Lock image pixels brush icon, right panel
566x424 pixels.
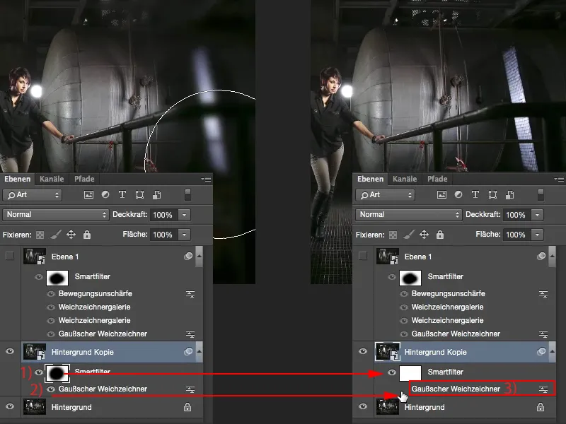coord(408,235)
